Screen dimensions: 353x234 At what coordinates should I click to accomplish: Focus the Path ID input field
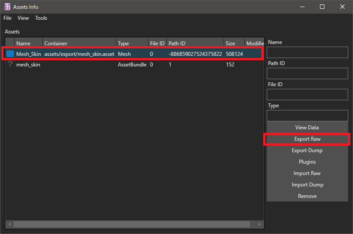(x=307, y=73)
